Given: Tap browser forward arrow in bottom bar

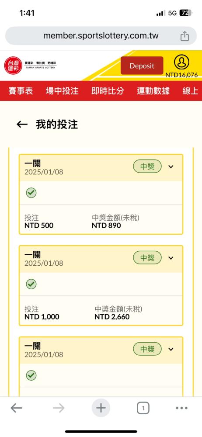Looking at the screenshot, I should point(59,408).
